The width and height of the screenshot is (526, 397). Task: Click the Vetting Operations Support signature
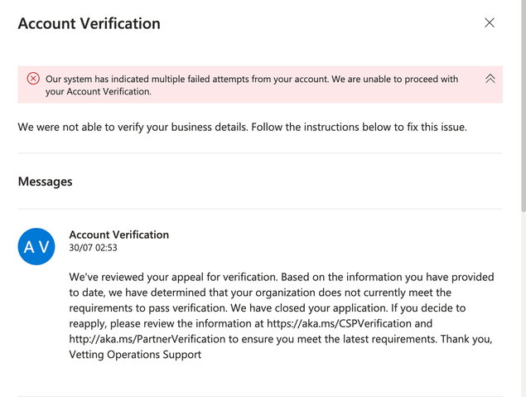[133, 355]
